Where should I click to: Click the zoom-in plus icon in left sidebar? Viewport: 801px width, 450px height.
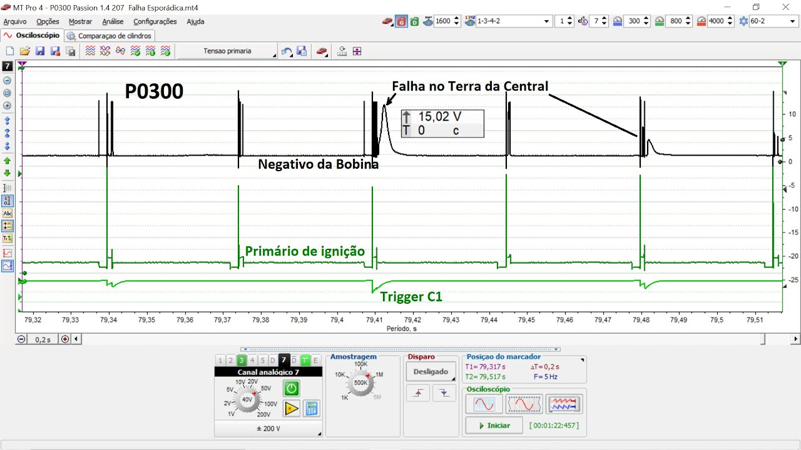point(8,106)
